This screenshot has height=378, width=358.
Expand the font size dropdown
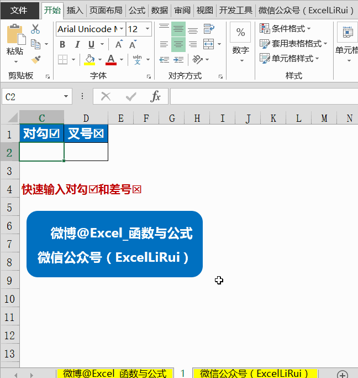tap(148, 29)
